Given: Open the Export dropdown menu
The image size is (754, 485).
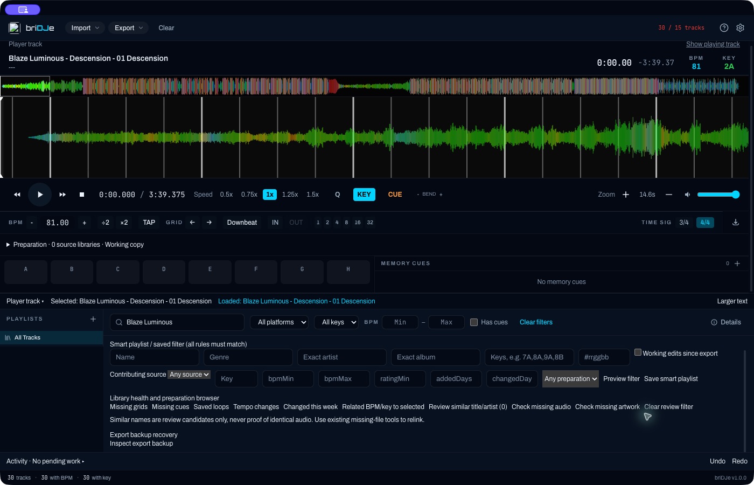Looking at the screenshot, I should point(128,28).
